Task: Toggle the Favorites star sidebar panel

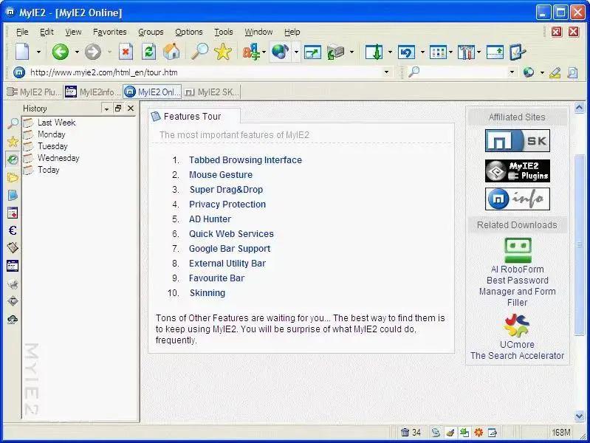Action: point(13,142)
